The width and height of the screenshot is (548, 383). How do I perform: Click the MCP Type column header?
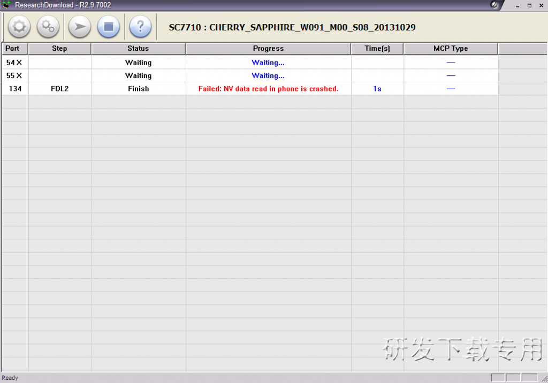point(450,48)
